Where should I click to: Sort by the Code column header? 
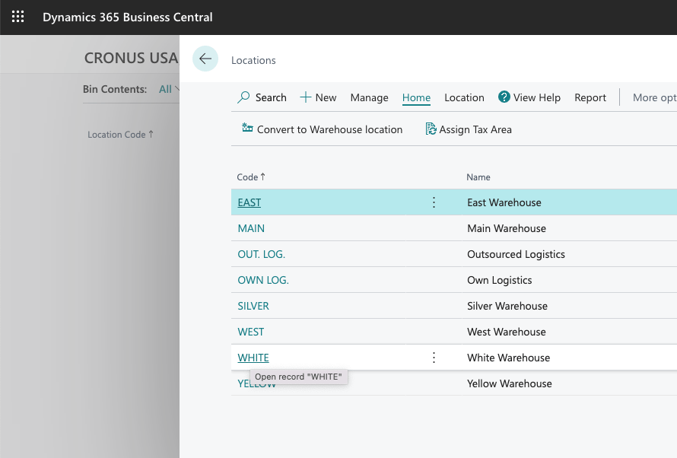247,177
